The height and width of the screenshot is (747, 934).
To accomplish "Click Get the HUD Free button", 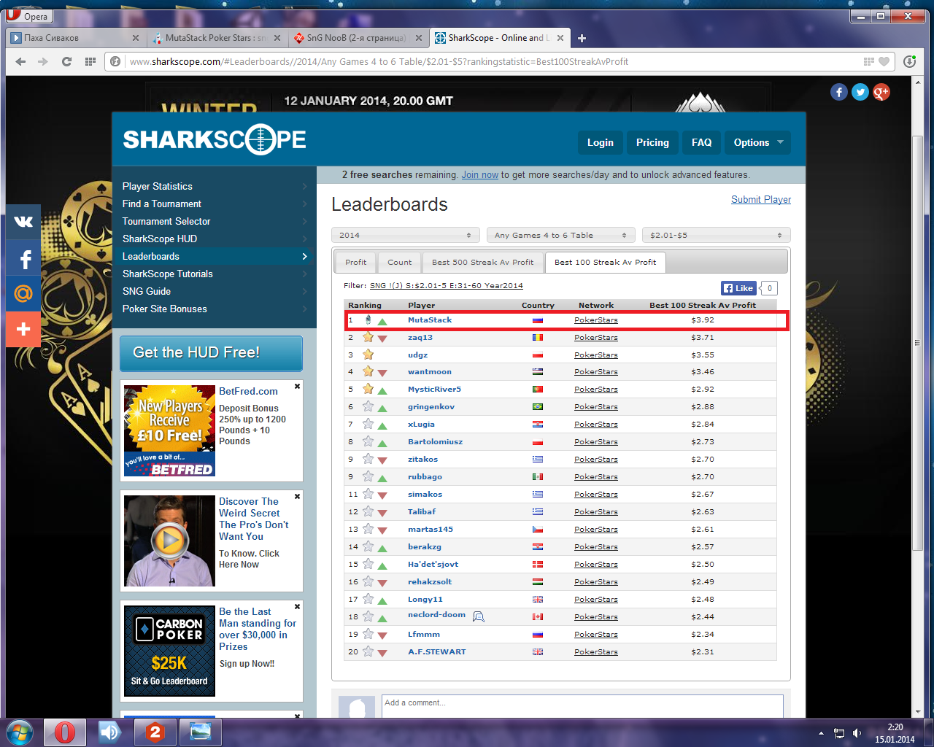I will click(x=211, y=353).
